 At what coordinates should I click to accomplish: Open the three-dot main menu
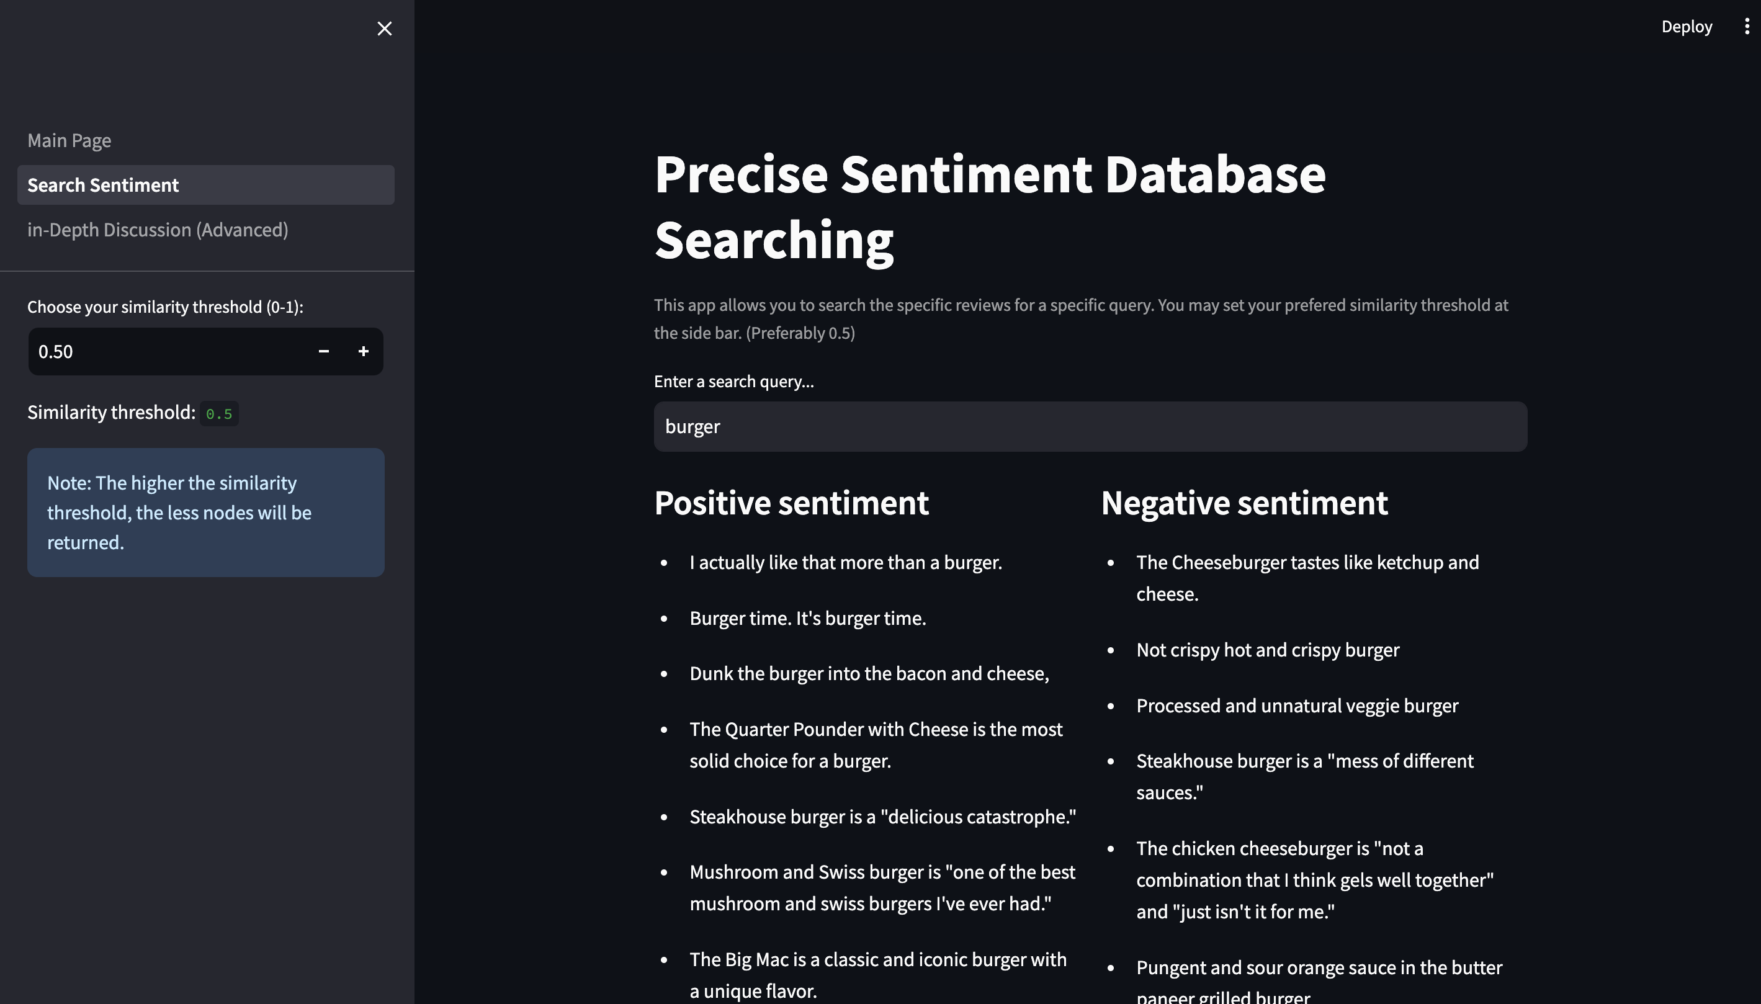[x=1746, y=26]
